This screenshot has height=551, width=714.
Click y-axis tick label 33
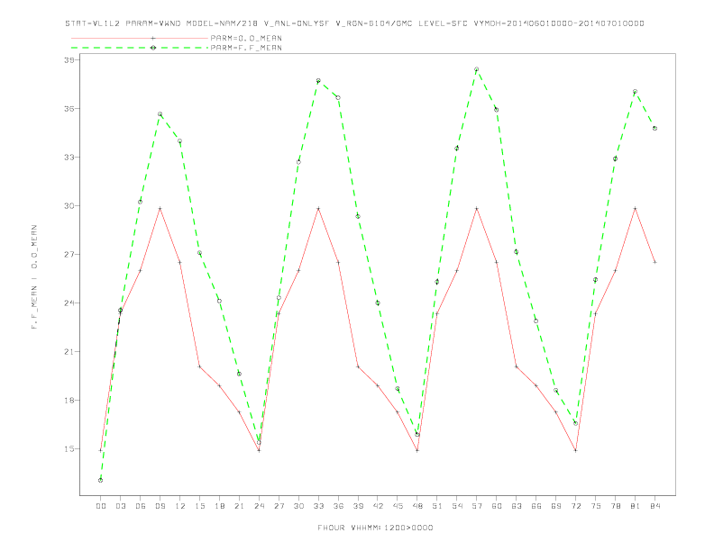click(69, 158)
